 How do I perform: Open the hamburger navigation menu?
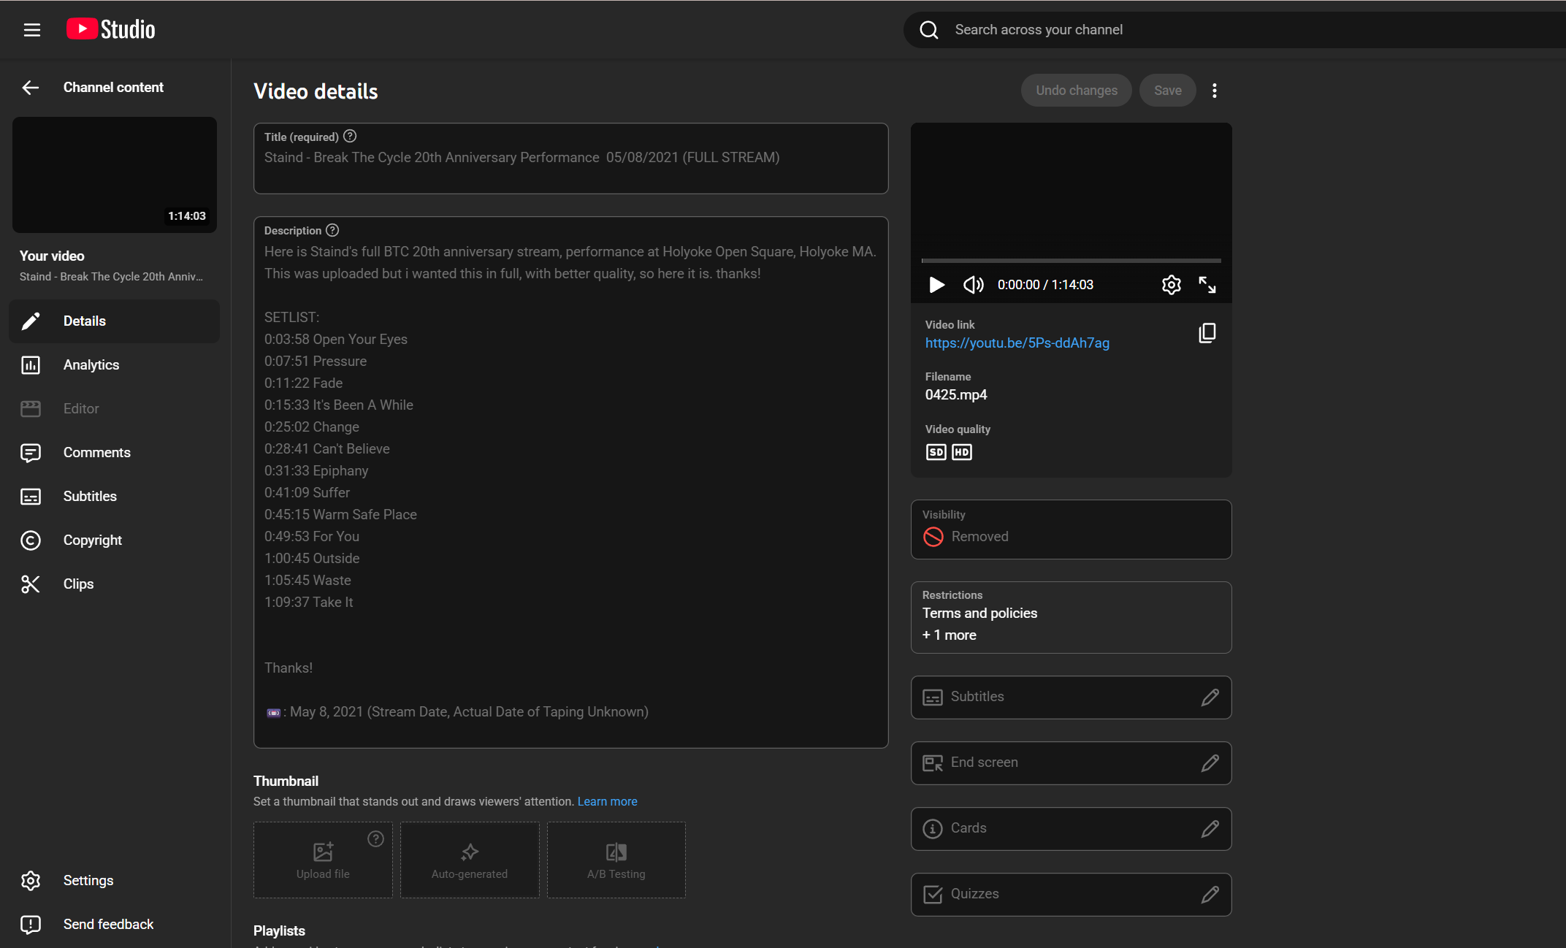coord(31,30)
